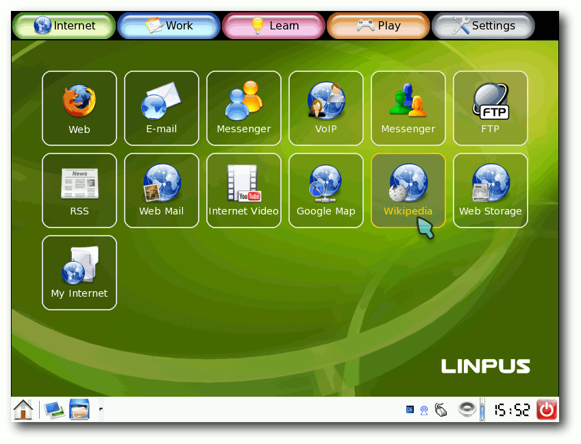581x444 pixels.
Task: Switch to the Work tab
Action: (x=169, y=25)
